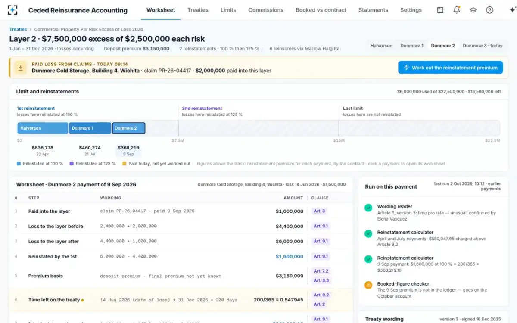This screenshot has height=323, width=517.
Task: Open Booked vs contract tab
Action: 321,10
